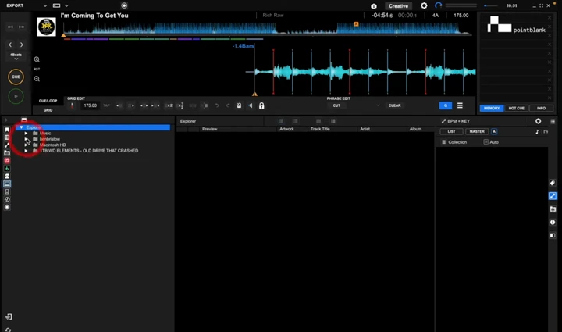Click the CLEAR button in Phrase Edit
This screenshot has height=332, width=562.
pos(394,105)
